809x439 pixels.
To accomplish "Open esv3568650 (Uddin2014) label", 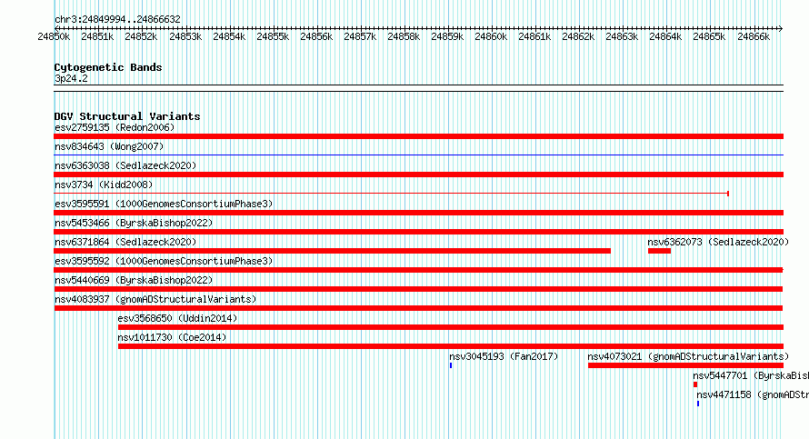I will coord(177,318).
